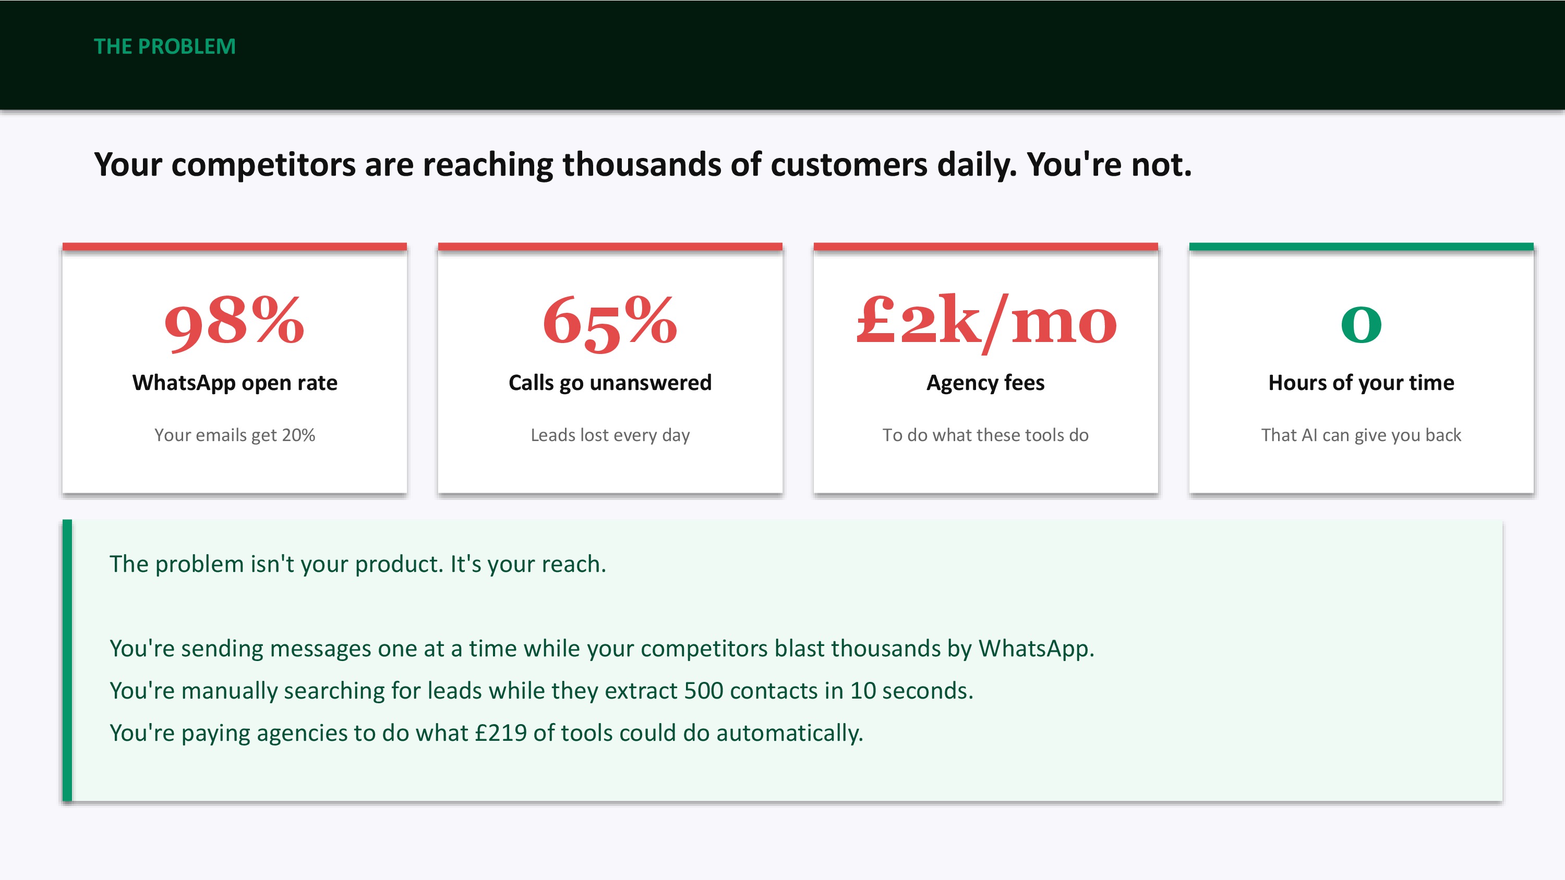Select the line 'The problem isn't your product'
The height and width of the screenshot is (880, 1565).
[358, 564]
